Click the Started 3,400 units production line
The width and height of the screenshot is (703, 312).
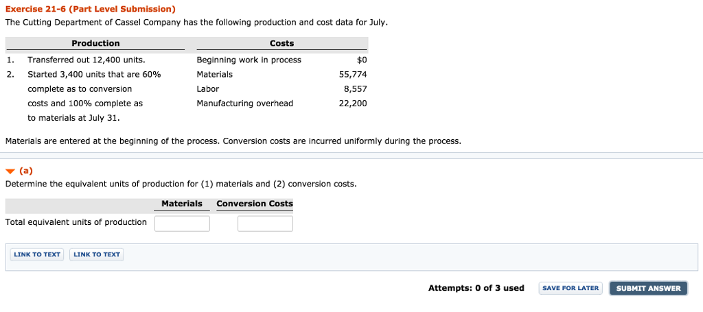[94, 74]
